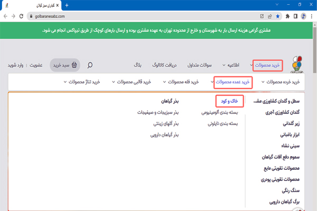Expand chevron beside خرید تناژ محصولات
This screenshot has width=317, height=211.
[x=65, y=82]
